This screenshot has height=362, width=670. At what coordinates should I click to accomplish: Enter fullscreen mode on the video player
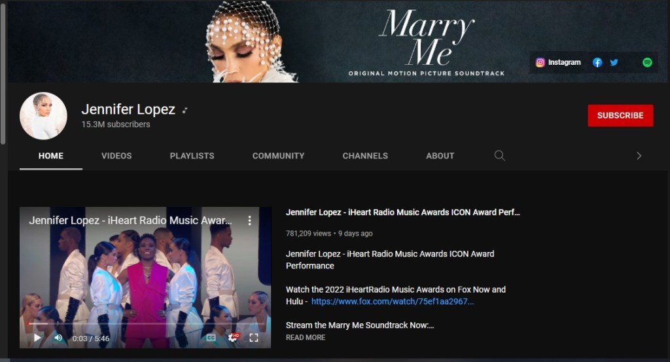pos(254,338)
